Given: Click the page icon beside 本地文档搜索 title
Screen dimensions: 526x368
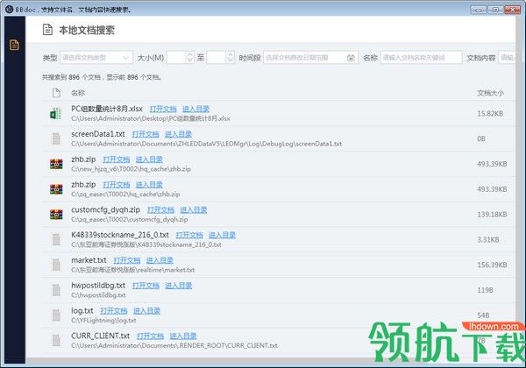Looking at the screenshot, I should (47, 30).
